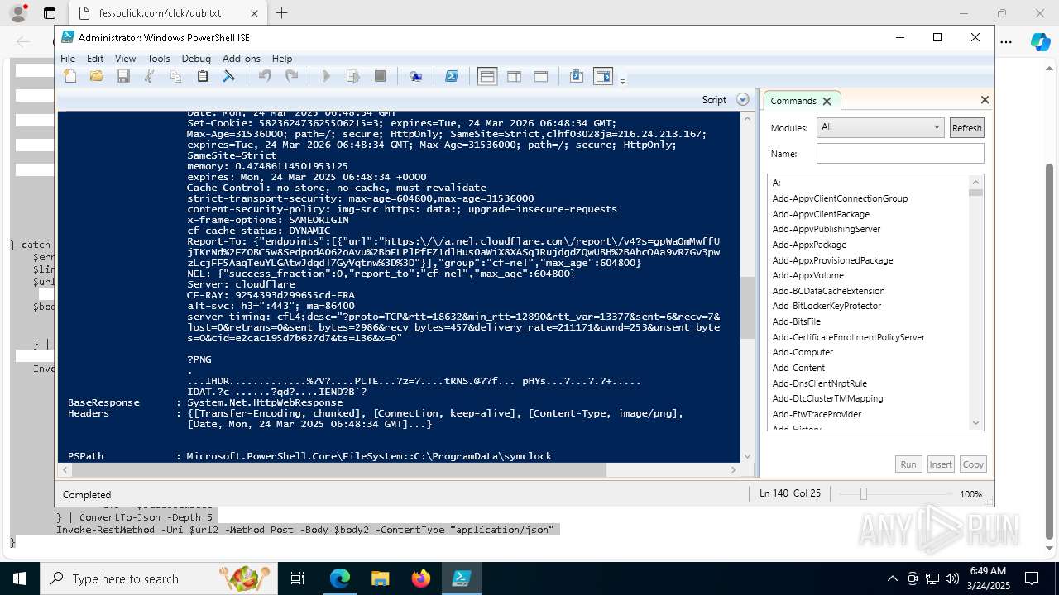Adjust the zoom slider in the status bar
Viewport: 1059px width, 595px height.
[x=863, y=493]
